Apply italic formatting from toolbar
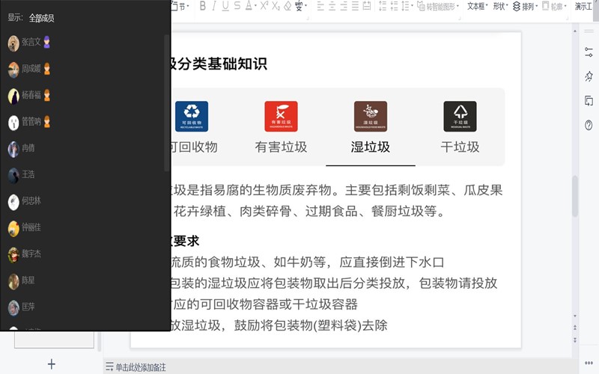Viewport: 599px width, 374px height. coord(213,6)
